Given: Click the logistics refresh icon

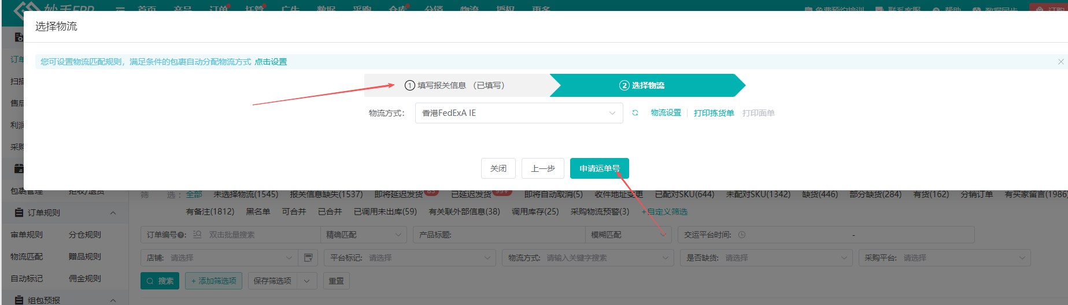Looking at the screenshot, I should tap(635, 113).
